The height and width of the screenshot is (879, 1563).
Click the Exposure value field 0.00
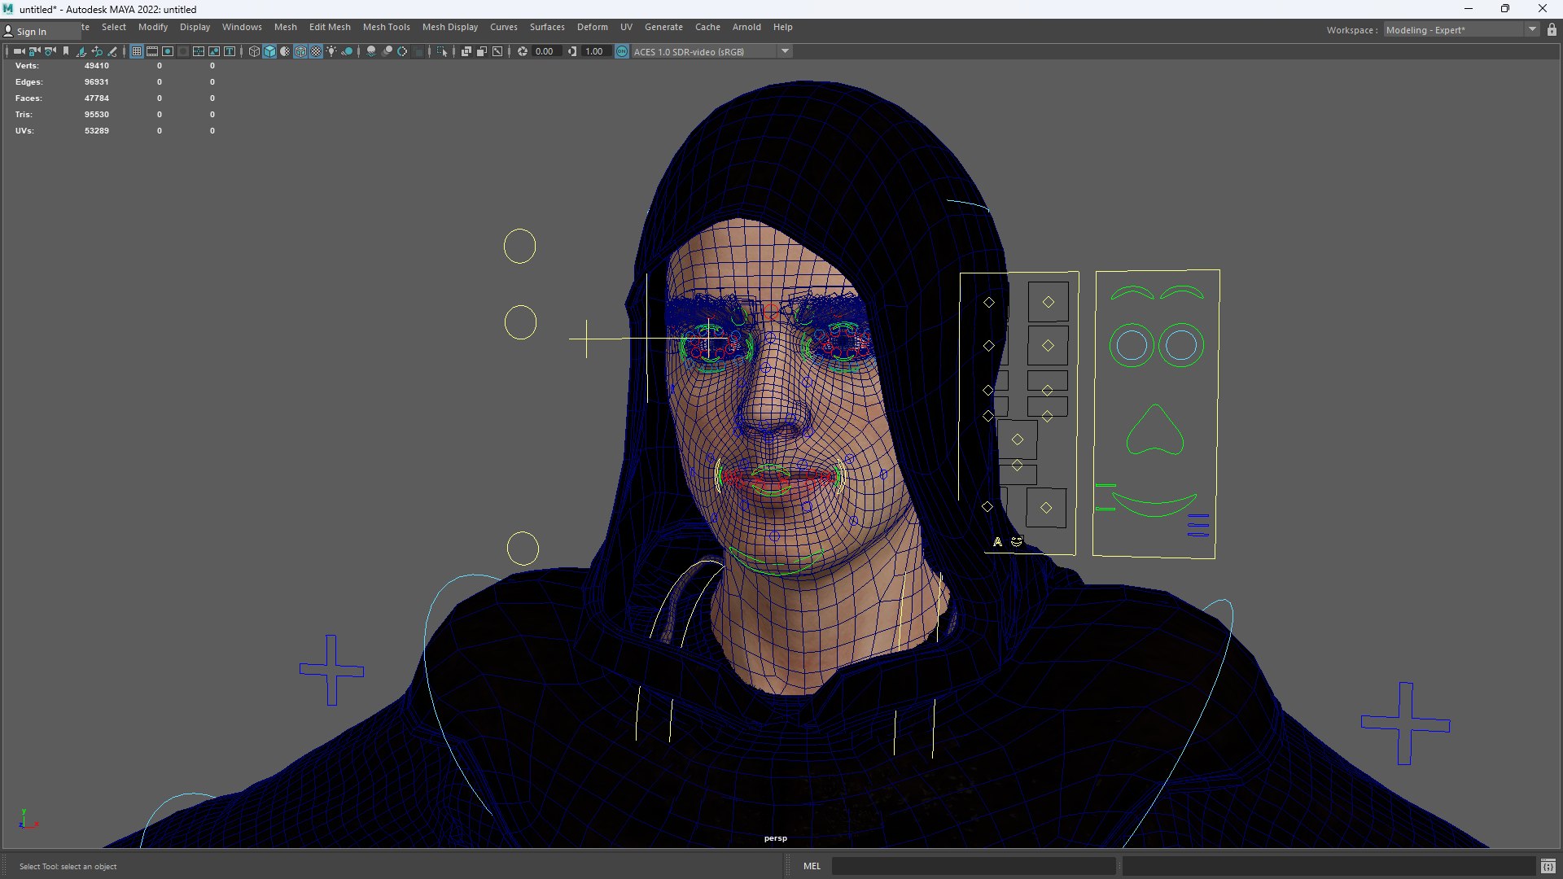point(545,51)
